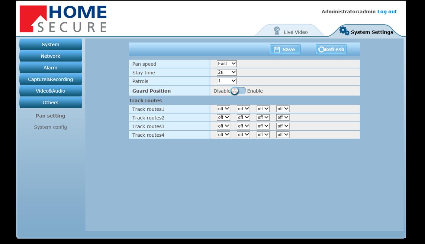Open third dropdown of Track routes1
The width and height of the screenshot is (425, 244).
(x=263, y=109)
